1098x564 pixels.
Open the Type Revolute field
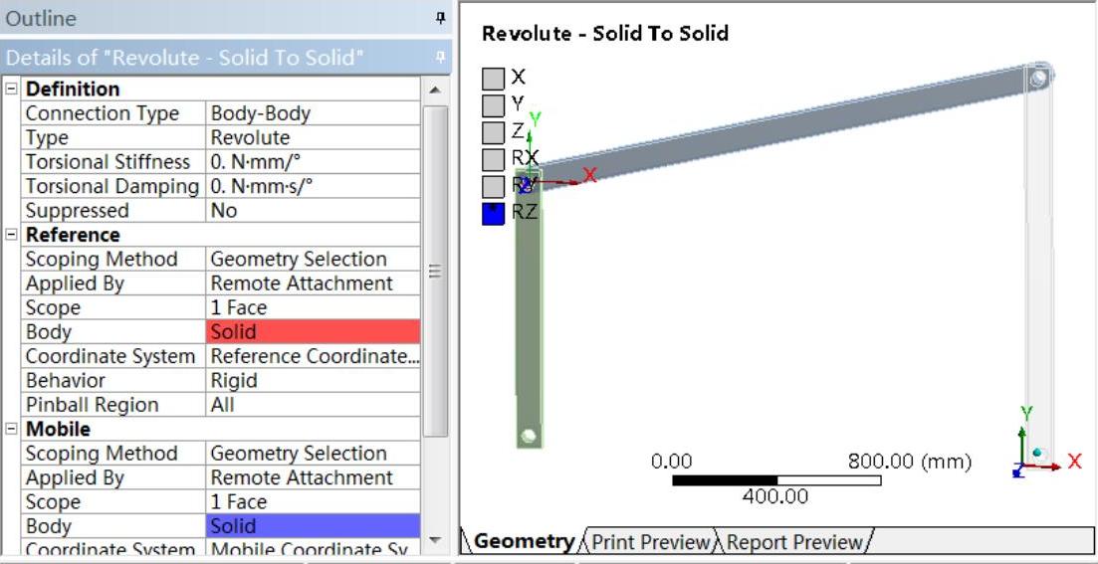(313, 138)
